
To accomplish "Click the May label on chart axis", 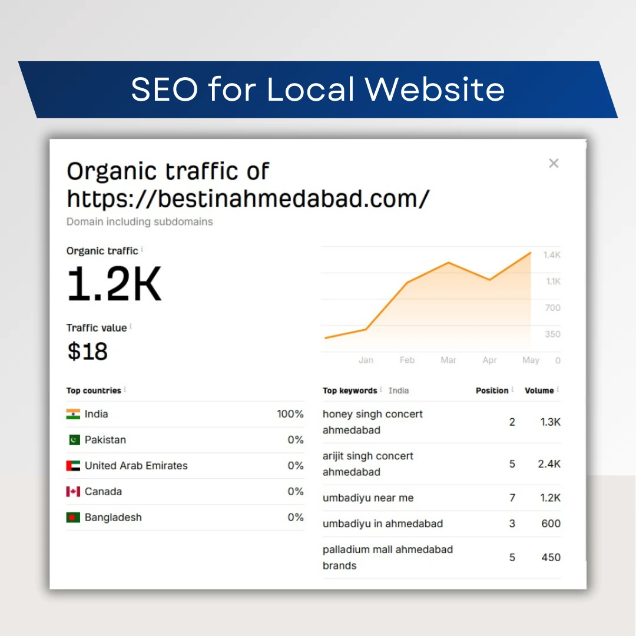I will click(531, 360).
